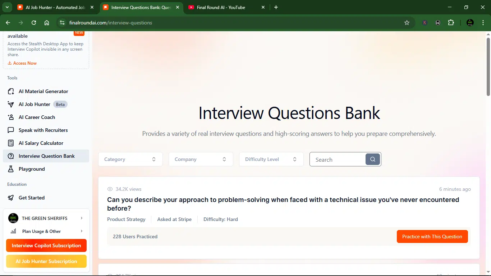Open the Chrome profile avatar
The height and width of the screenshot is (276, 491).
tap(470, 23)
